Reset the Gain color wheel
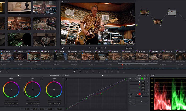The image size is (186, 111). tap(41, 78)
